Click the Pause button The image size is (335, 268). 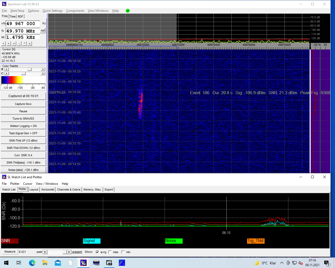(x=23, y=111)
